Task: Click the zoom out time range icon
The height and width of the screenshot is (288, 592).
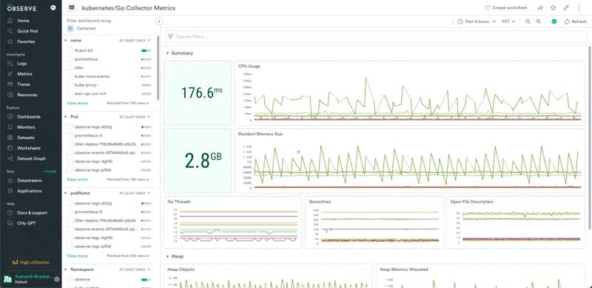Action: [x=528, y=21]
